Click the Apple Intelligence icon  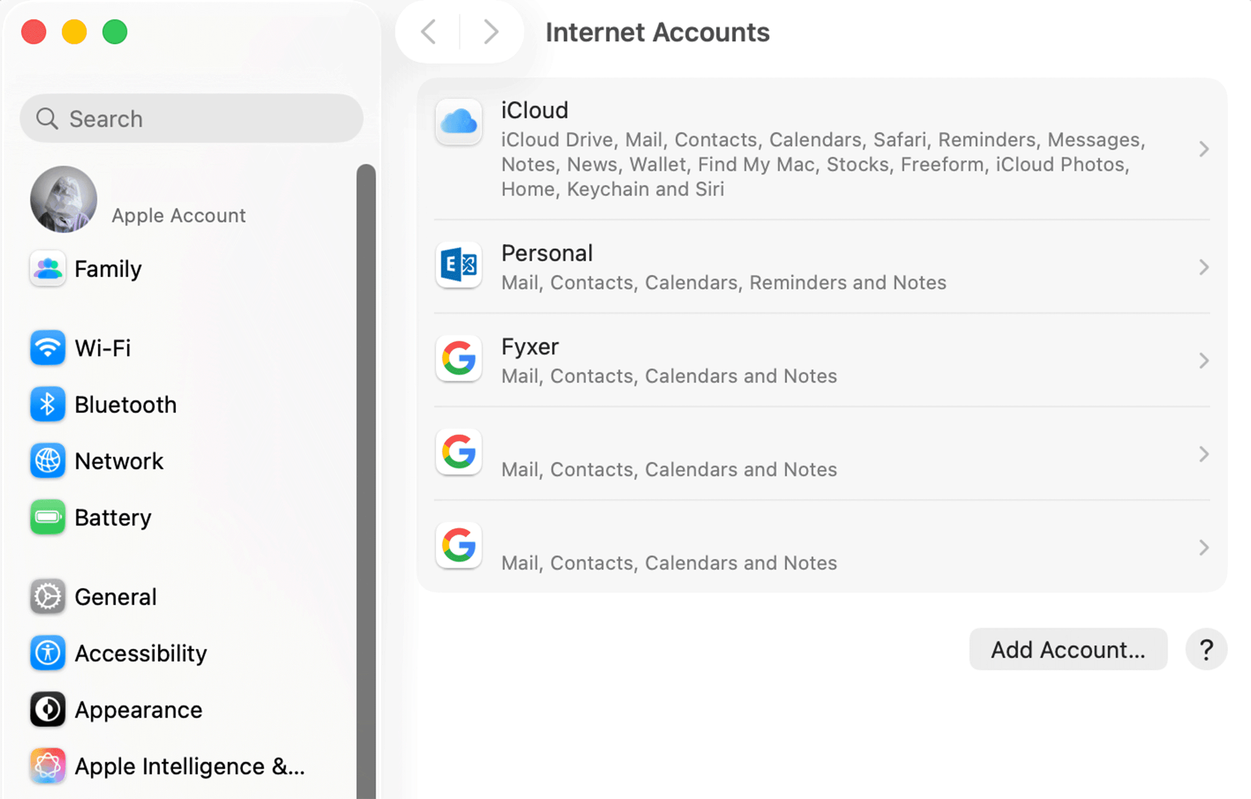(48, 766)
